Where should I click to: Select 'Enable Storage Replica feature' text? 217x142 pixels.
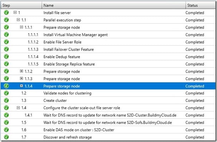69,64
